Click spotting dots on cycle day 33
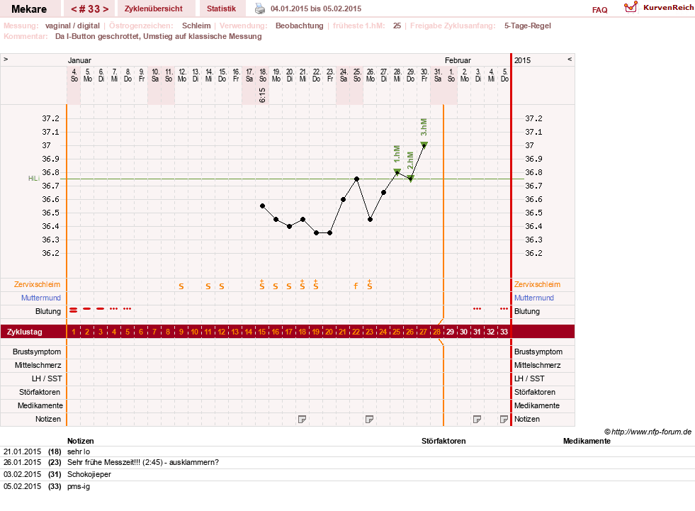The width and height of the screenshot is (695, 511). pos(504,308)
